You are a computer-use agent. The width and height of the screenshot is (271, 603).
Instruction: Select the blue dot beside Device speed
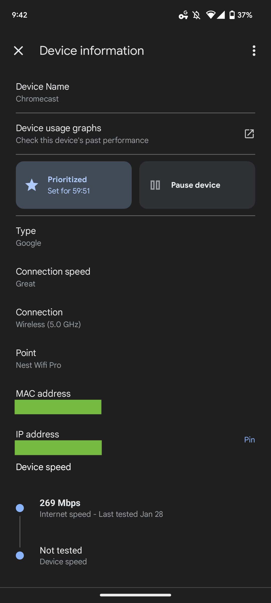point(20,555)
